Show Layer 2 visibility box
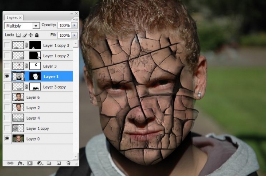Screen dimensions: 266x176 pos(7,107)
